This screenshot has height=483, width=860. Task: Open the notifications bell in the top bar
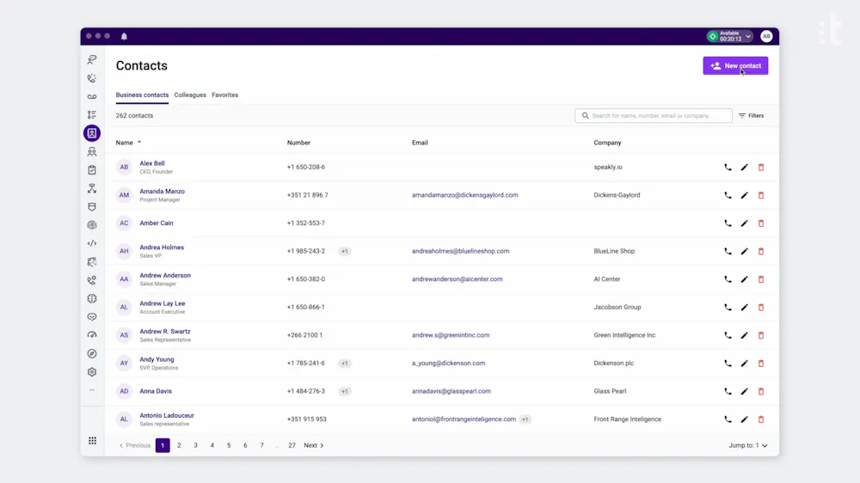(124, 36)
